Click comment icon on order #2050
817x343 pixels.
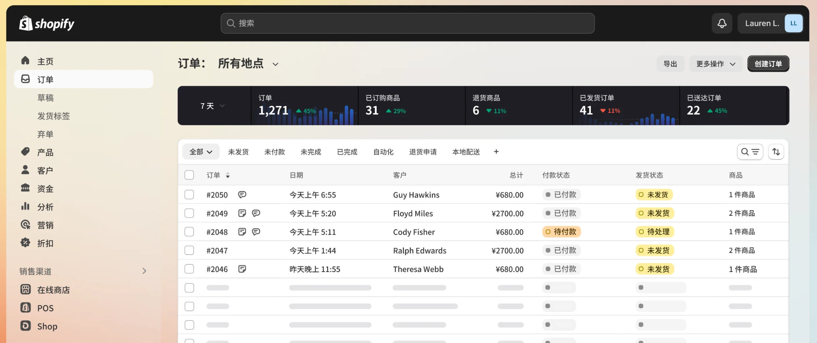[x=242, y=195]
